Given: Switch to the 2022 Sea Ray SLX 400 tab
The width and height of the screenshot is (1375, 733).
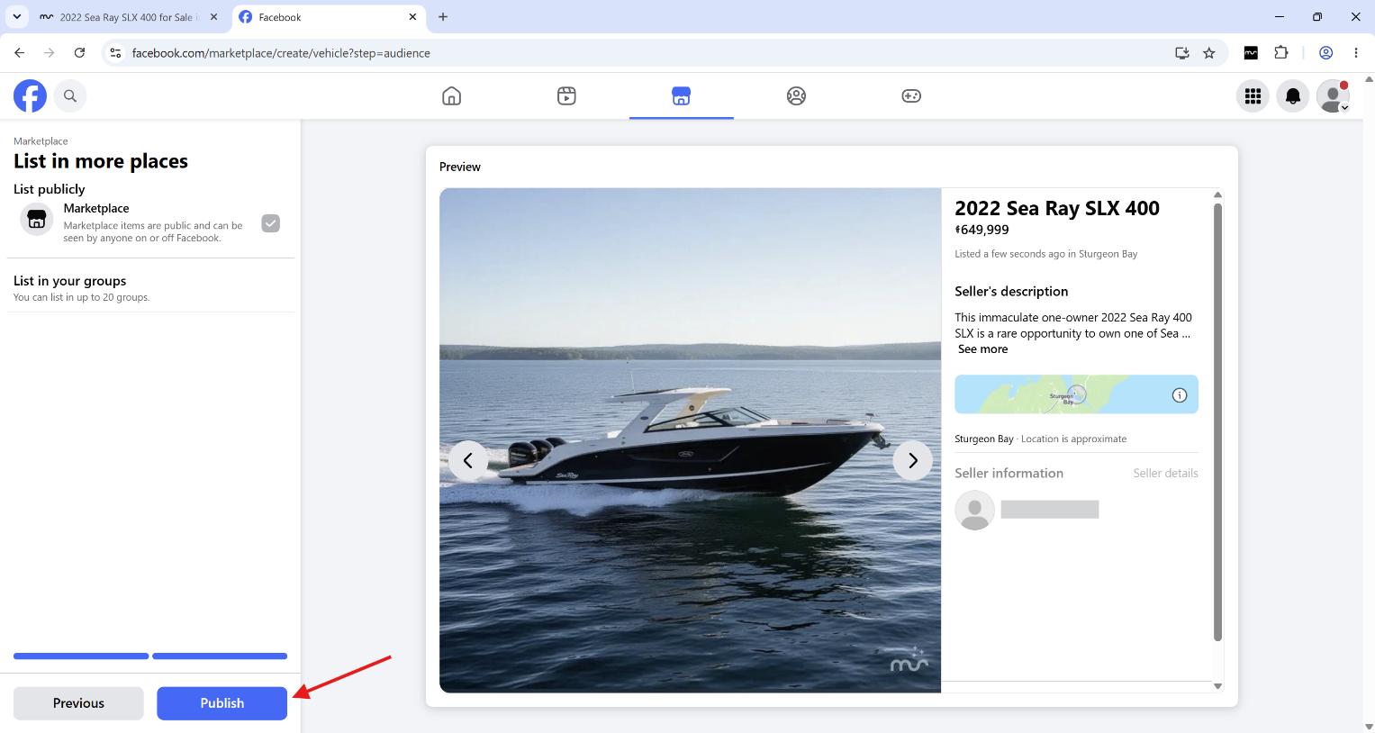Looking at the screenshot, I should (129, 17).
